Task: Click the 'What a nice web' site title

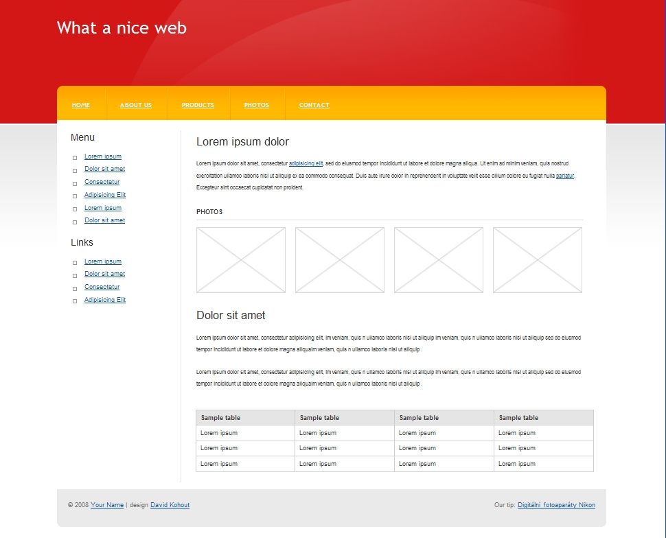Action: point(122,28)
